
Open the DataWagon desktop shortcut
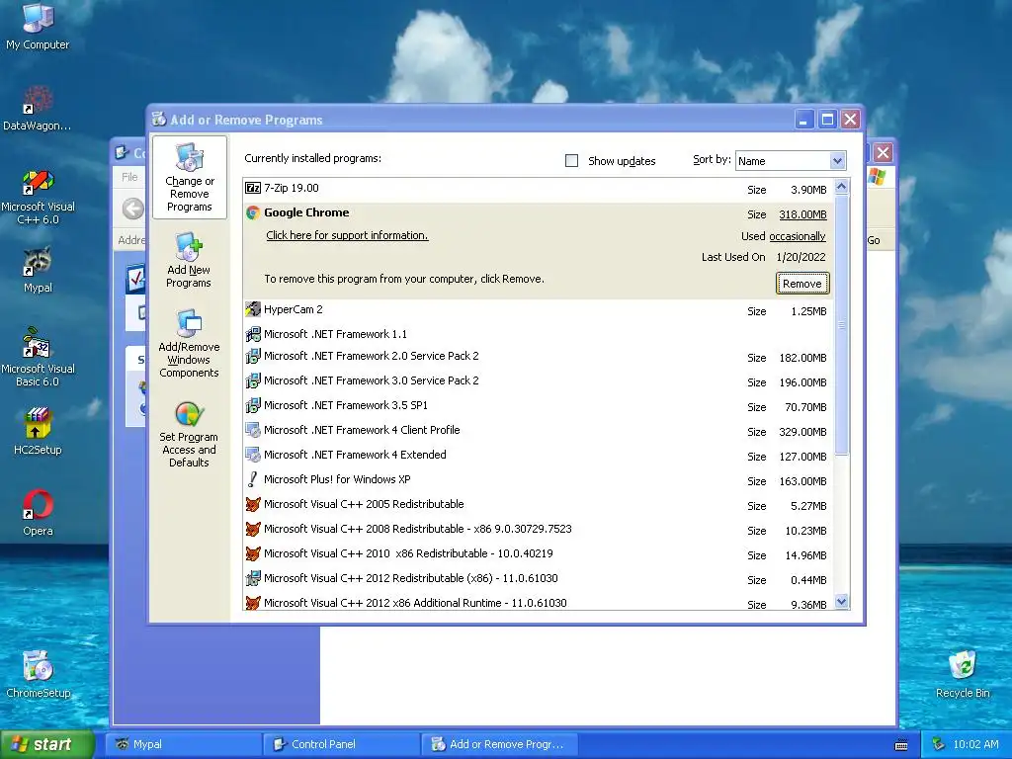click(38, 108)
